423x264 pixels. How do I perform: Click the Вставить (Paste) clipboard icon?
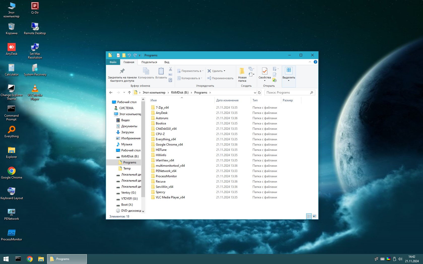tap(161, 71)
